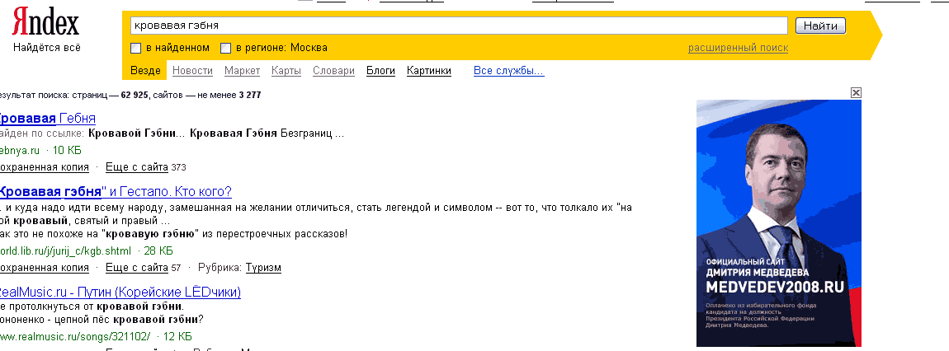The height and width of the screenshot is (351, 949).
Task: Open расширенный поиск link
Action: 738,48
